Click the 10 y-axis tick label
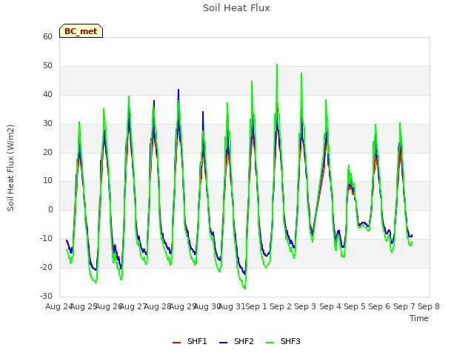Screen dimensions: 474x356 (x=47, y=181)
